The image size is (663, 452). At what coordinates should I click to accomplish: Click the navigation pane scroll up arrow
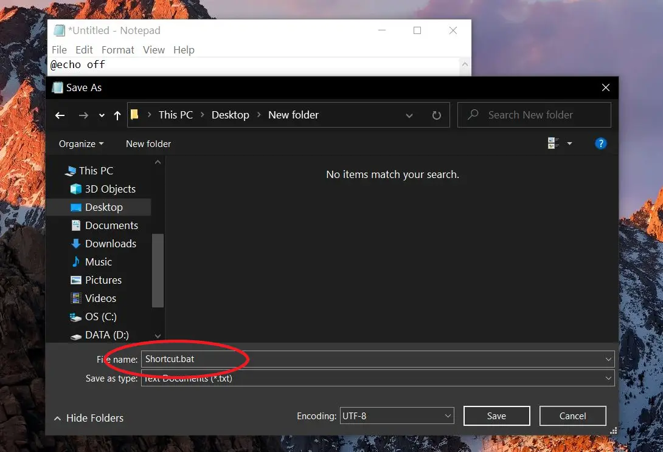[158, 162]
